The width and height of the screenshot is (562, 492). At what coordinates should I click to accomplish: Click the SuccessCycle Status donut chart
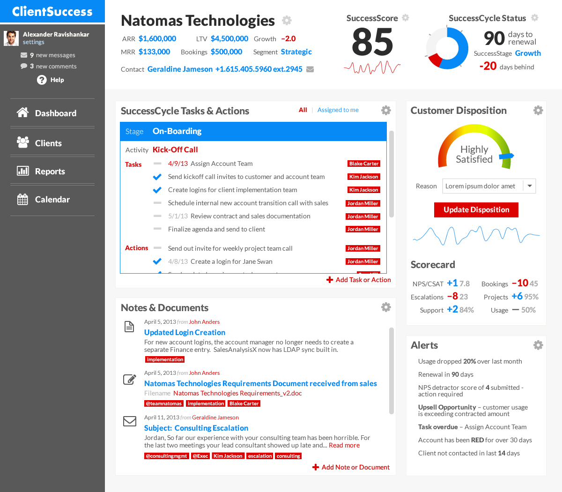click(447, 48)
